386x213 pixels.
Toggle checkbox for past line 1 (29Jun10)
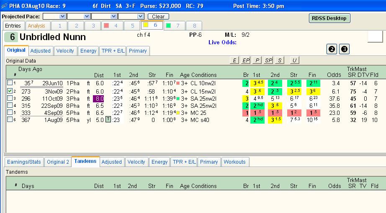coord(10,83)
